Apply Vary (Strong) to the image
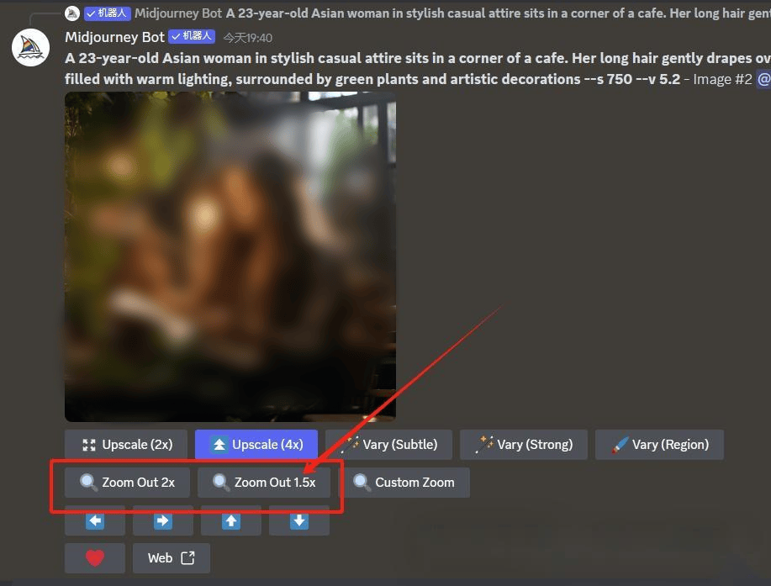This screenshot has height=586, width=771. coord(524,444)
